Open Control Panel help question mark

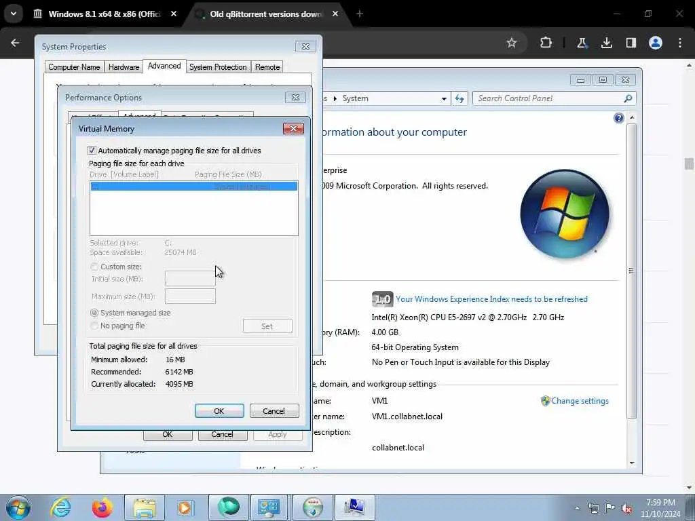click(619, 118)
